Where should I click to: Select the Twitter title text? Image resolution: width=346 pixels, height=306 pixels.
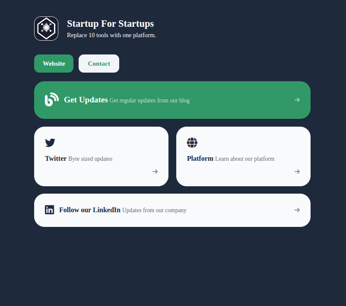56,159
